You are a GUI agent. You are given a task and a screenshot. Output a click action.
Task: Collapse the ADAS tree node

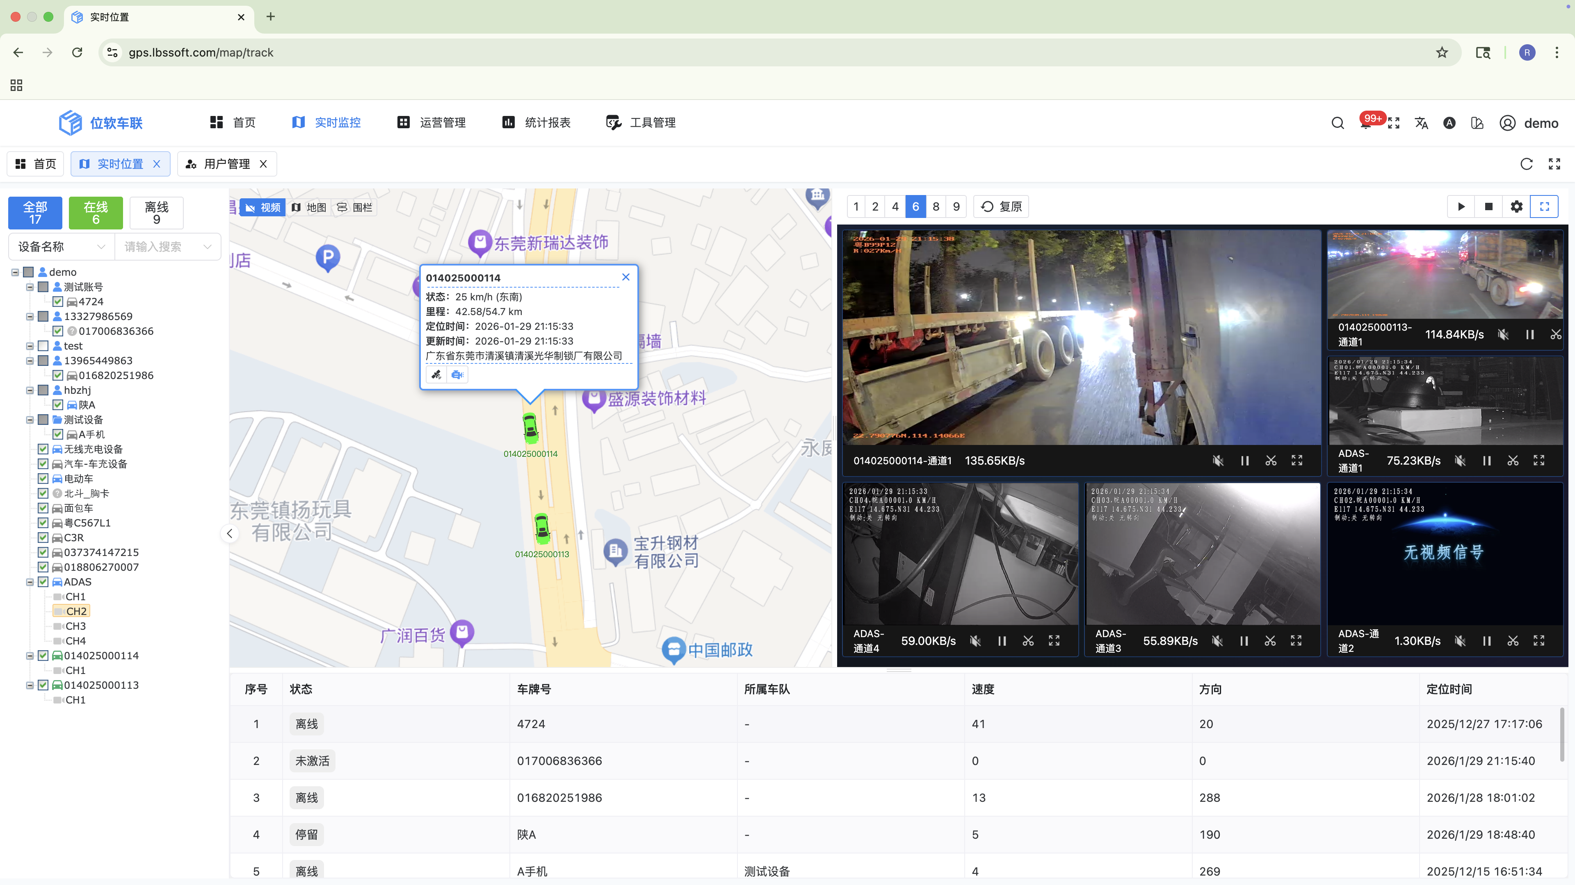[30, 582]
